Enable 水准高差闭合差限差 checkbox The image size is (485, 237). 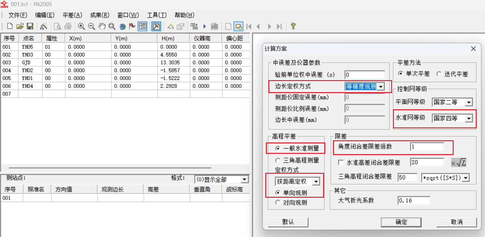coord(341,162)
